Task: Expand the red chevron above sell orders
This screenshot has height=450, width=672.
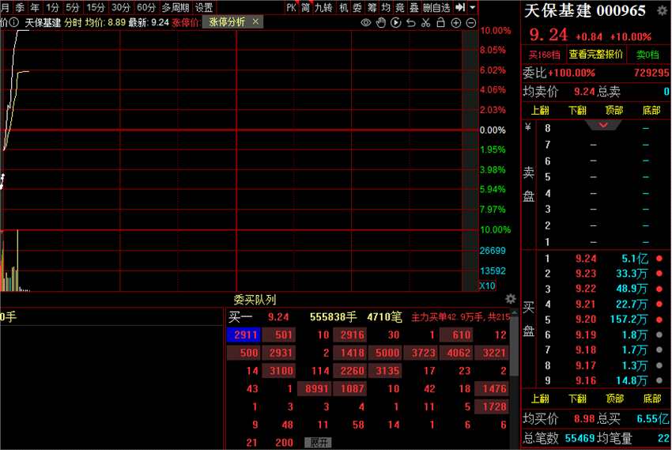Action: click(x=603, y=125)
